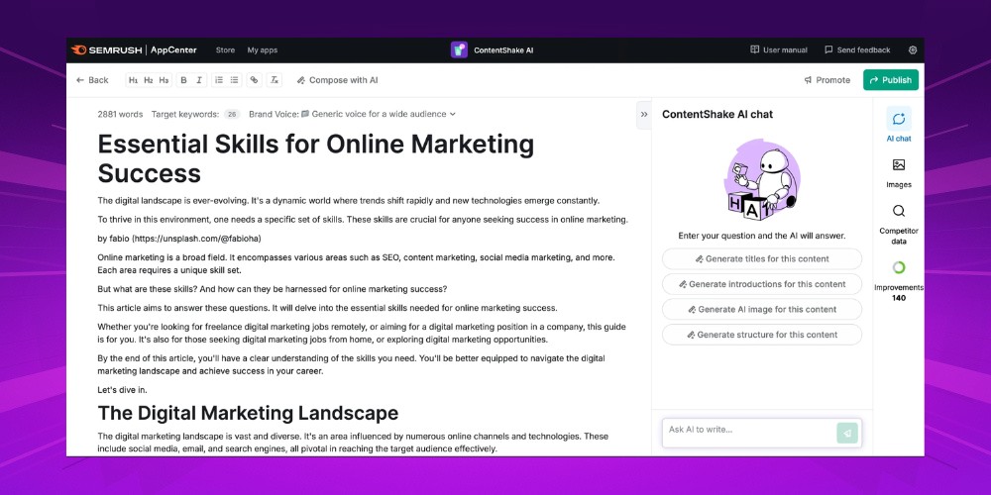Click Send feedback in the header
Image resolution: width=991 pixels, height=495 pixels.
[857, 49]
